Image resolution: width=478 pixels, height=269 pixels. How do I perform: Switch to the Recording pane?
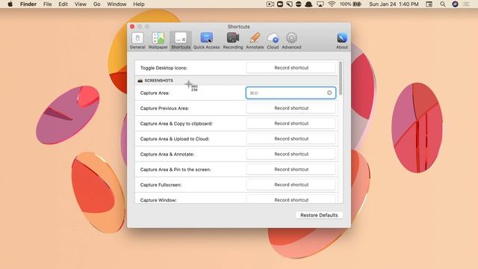pos(233,40)
